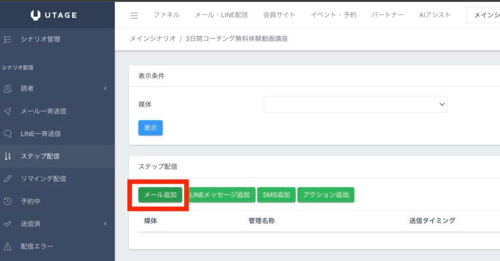Open リマインダ配信 pencil icon

[x=7, y=179]
